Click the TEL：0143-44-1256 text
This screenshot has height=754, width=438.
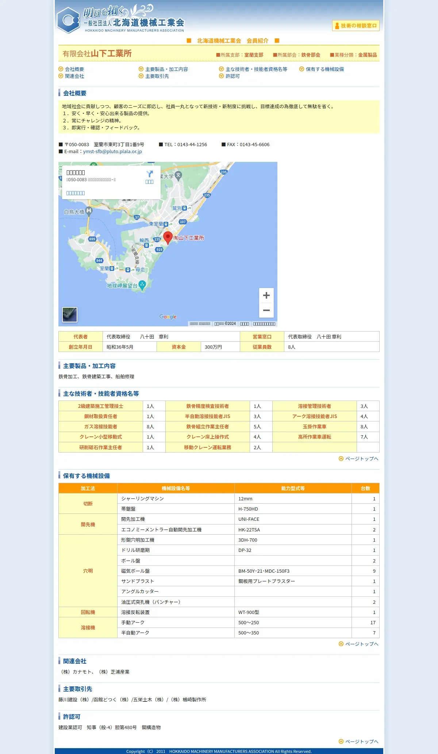(185, 144)
